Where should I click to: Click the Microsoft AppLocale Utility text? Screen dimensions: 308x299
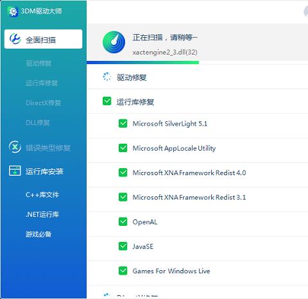(x=174, y=148)
